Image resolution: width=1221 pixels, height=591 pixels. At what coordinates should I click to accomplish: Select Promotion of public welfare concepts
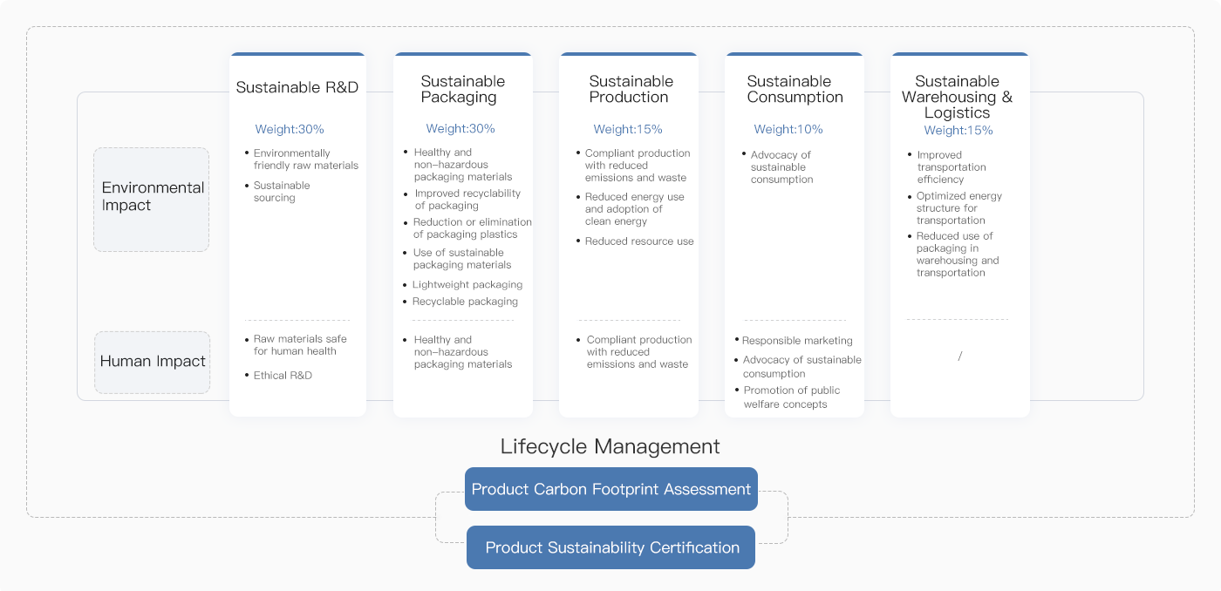click(790, 397)
